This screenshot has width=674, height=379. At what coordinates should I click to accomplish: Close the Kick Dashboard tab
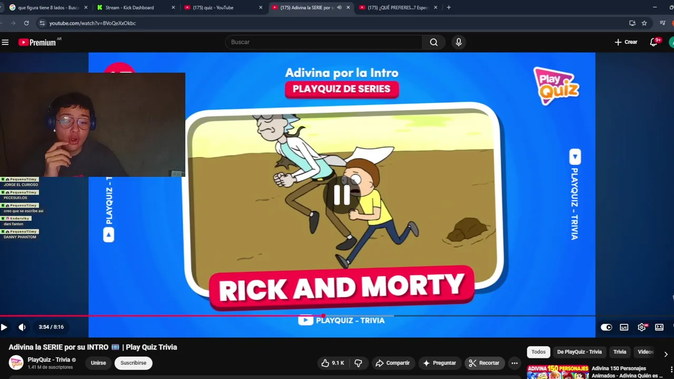(173, 7)
